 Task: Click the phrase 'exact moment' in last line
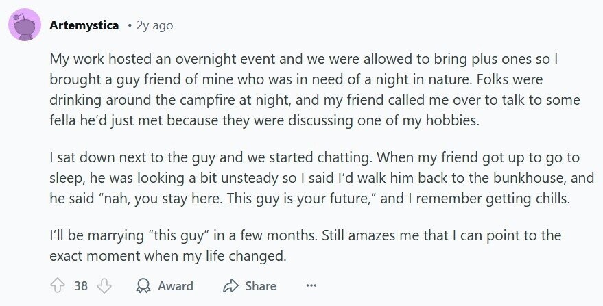tap(95, 256)
